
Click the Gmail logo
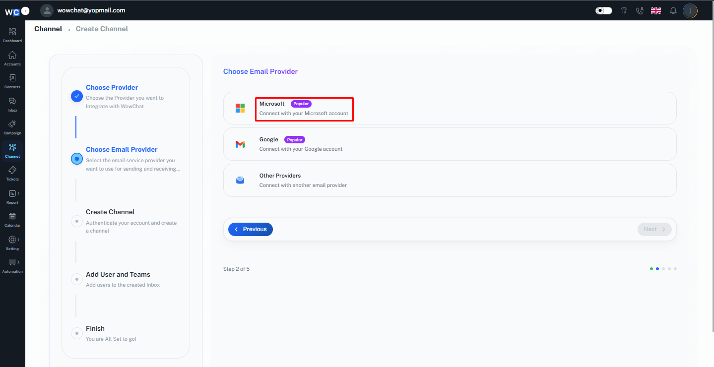pos(240,144)
